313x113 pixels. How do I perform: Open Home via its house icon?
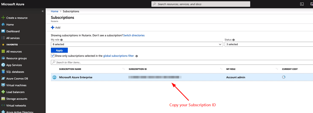tap(3, 24)
